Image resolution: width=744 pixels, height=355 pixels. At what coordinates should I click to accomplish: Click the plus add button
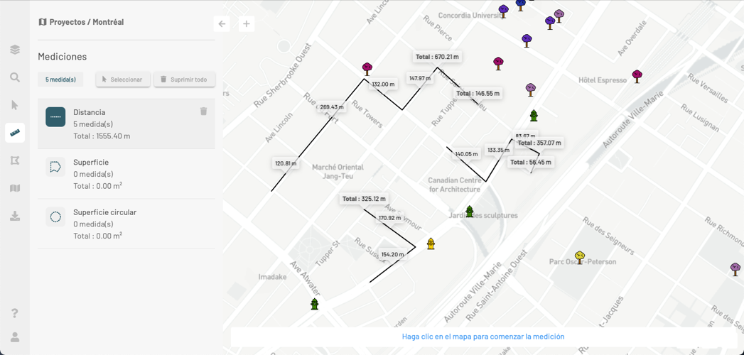247,24
